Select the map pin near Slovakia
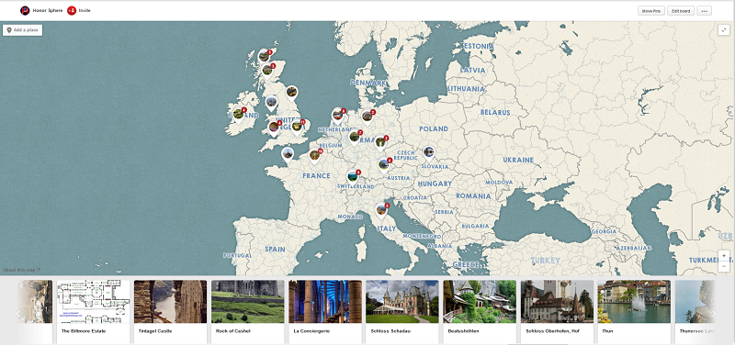Screen dimensions: 735x345 428,152
